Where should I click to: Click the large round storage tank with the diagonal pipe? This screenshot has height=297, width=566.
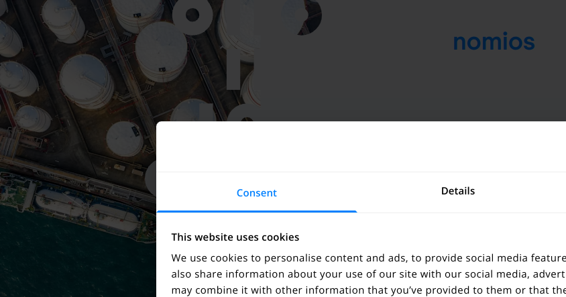[87, 81]
